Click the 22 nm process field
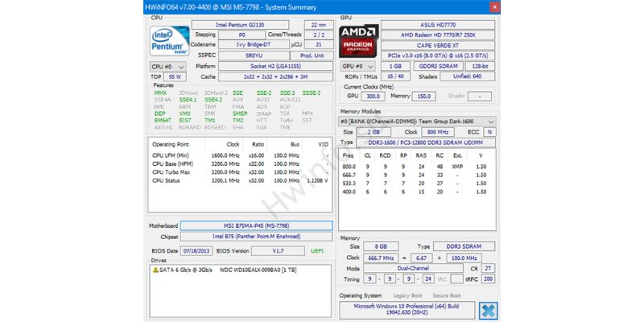 click(319, 25)
